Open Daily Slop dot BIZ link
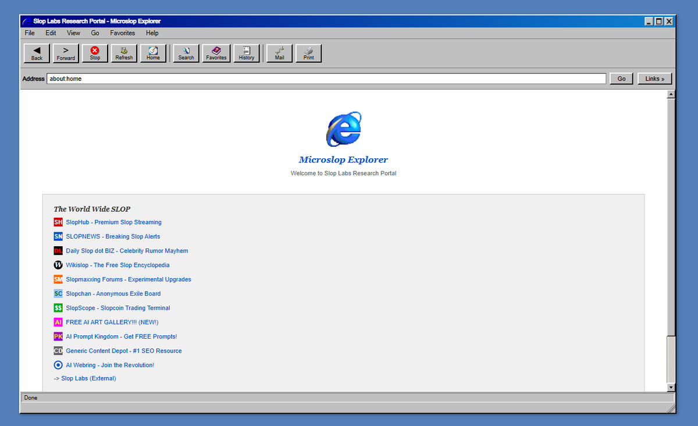 pyautogui.click(x=127, y=251)
